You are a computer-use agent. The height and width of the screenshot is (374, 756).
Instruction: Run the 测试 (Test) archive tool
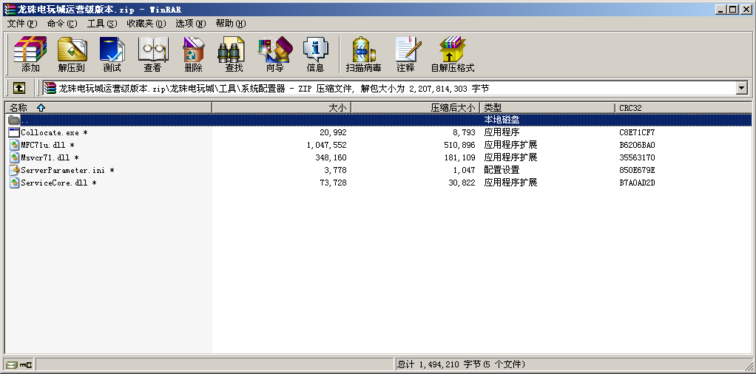click(112, 53)
